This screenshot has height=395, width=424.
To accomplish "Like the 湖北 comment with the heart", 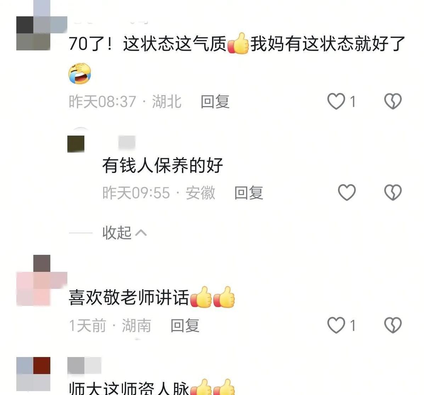I will click(336, 102).
